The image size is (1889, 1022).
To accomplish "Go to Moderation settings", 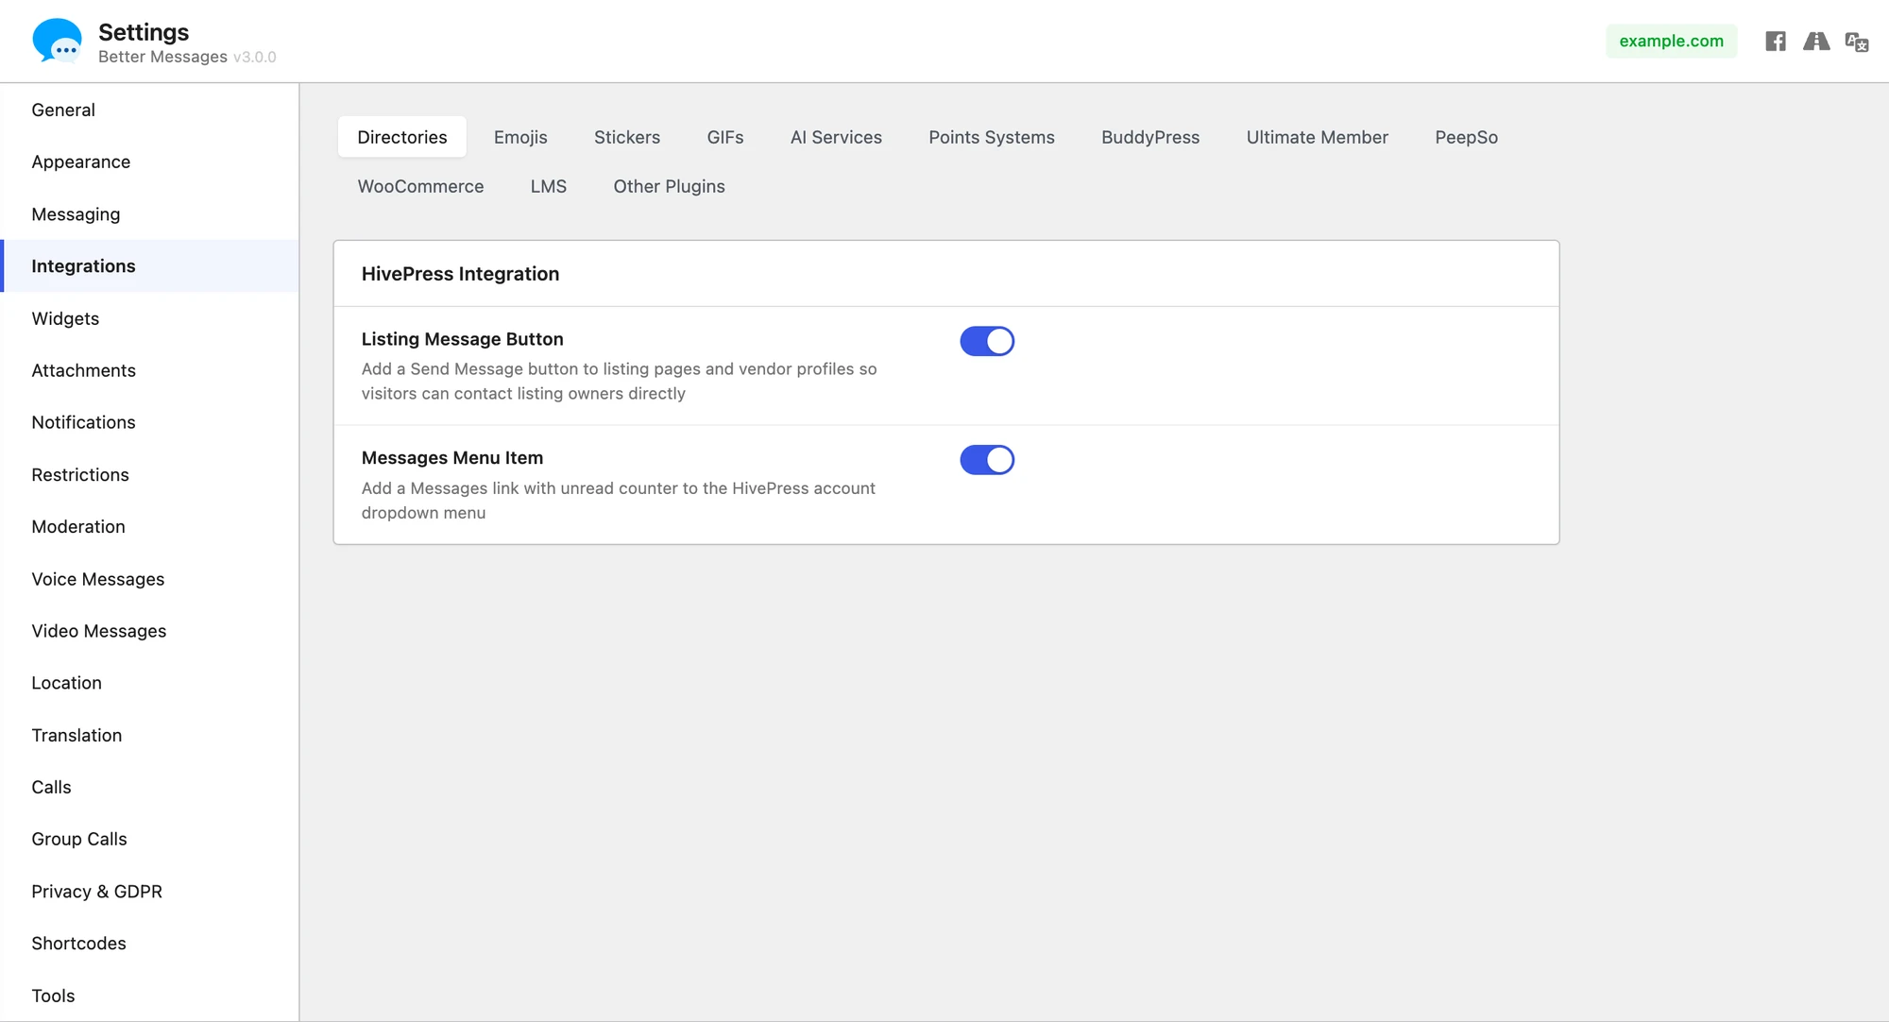I will (x=149, y=527).
